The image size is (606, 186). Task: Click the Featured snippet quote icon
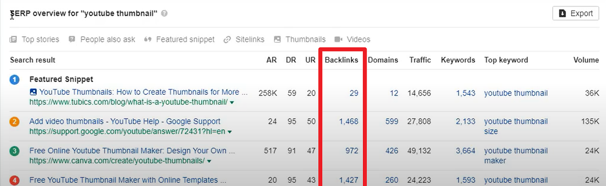click(x=148, y=39)
